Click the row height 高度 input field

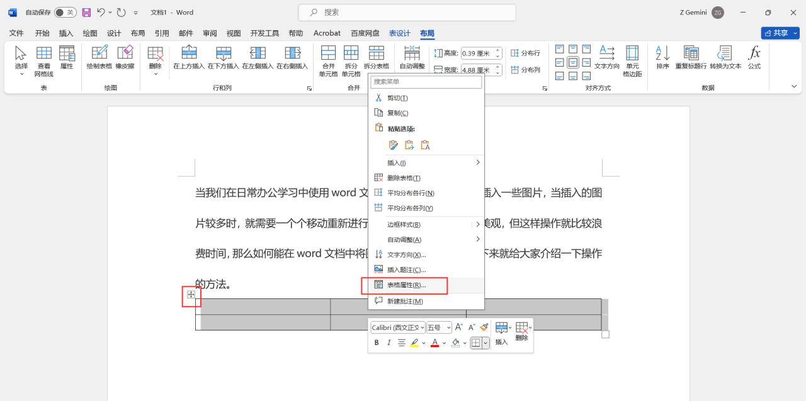[x=478, y=54]
